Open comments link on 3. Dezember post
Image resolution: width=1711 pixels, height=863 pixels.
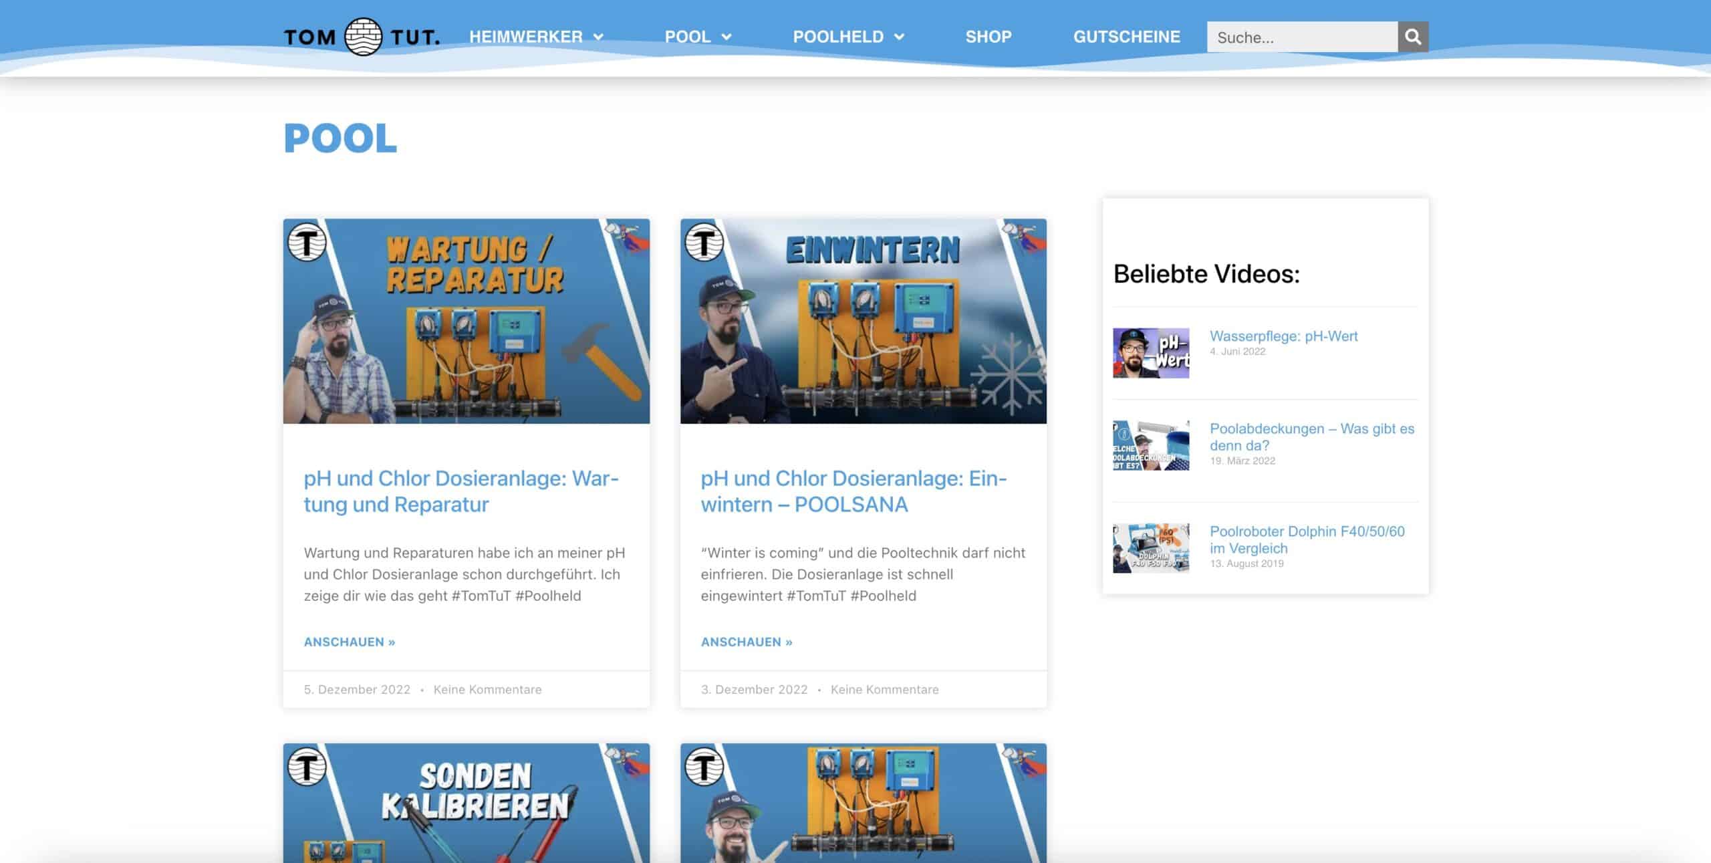coord(884,689)
